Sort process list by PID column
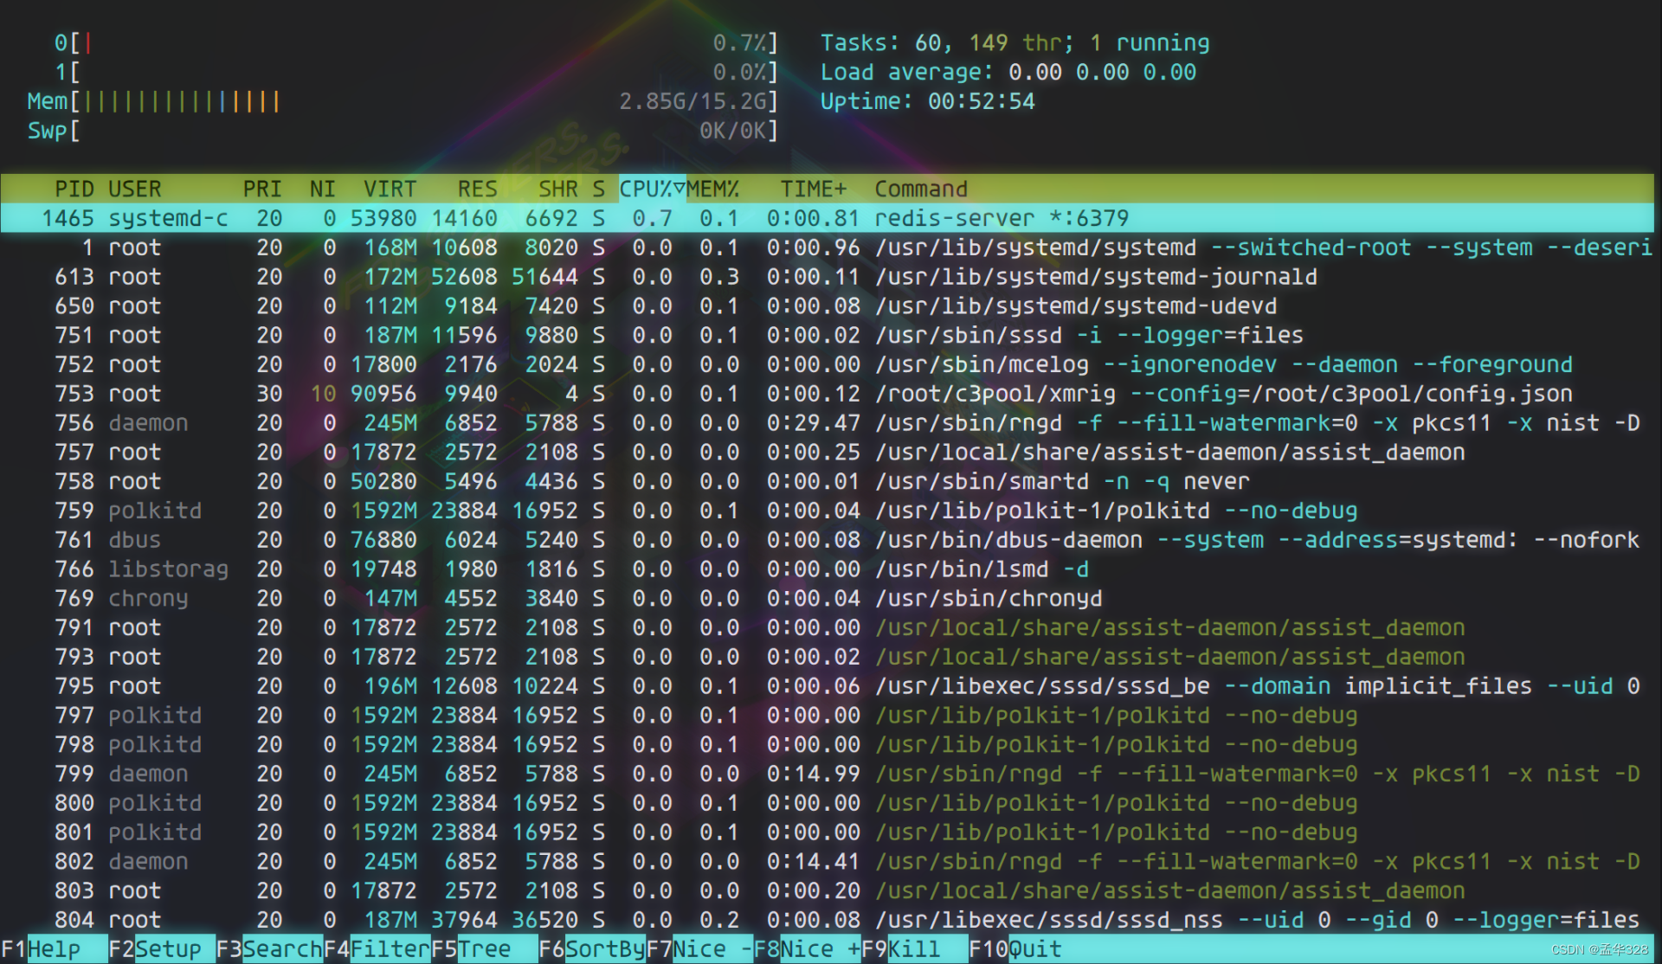The height and width of the screenshot is (964, 1662). pos(75,189)
